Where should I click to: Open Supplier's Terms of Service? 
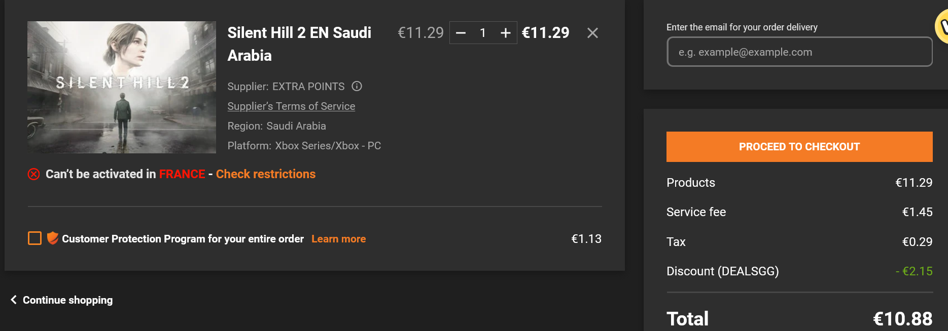(291, 106)
